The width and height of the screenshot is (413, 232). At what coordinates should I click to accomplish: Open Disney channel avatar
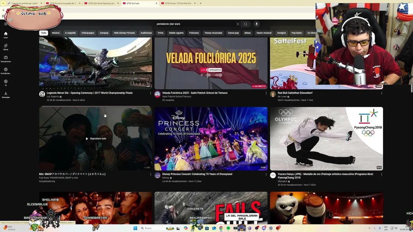click(157, 175)
